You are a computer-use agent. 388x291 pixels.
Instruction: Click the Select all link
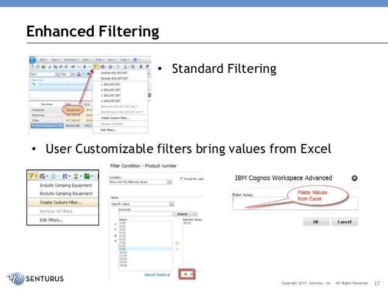pyautogui.click(x=150, y=275)
